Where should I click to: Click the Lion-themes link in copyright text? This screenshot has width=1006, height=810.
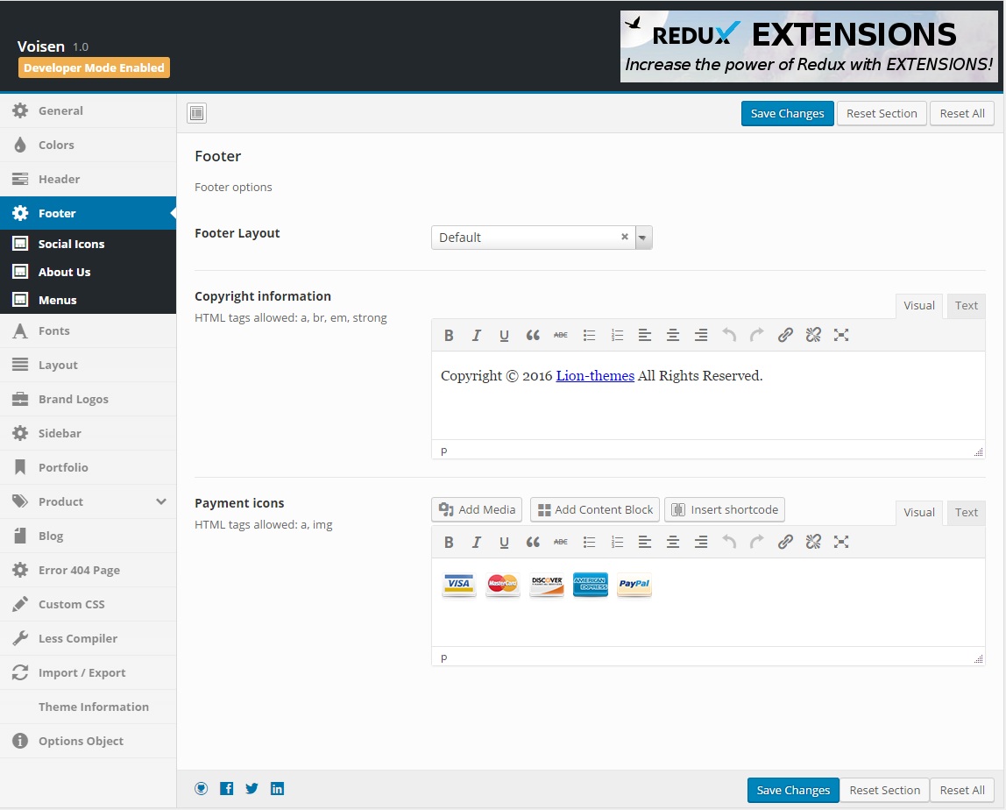pyautogui.click(x=595, y=376)
